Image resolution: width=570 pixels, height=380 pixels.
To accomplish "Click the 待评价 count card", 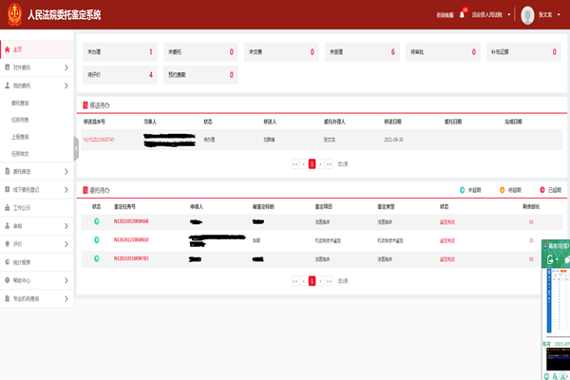I will click(120, 74).
